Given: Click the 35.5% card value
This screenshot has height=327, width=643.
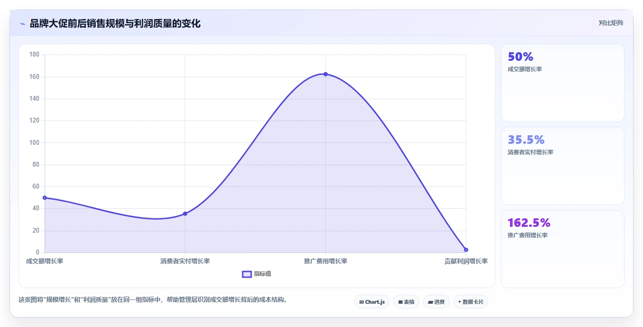Looking at the screenshot, I should click(x=526, y=140).
